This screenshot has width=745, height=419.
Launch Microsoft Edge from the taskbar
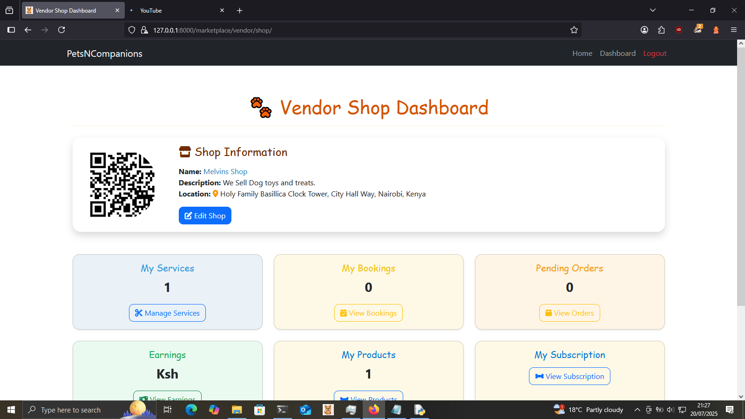point(191,410)
